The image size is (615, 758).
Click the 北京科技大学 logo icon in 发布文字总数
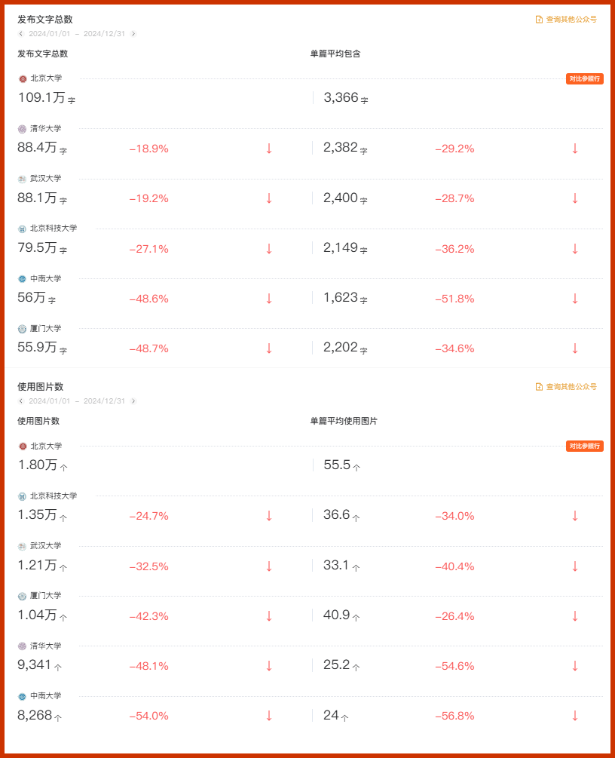22,229
